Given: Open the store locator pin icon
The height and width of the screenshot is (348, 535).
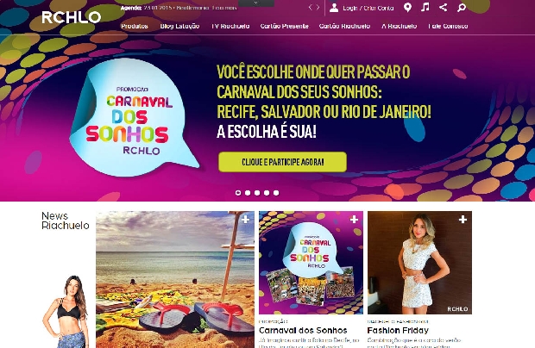Looking at the screenshot, I should (407, 7).
